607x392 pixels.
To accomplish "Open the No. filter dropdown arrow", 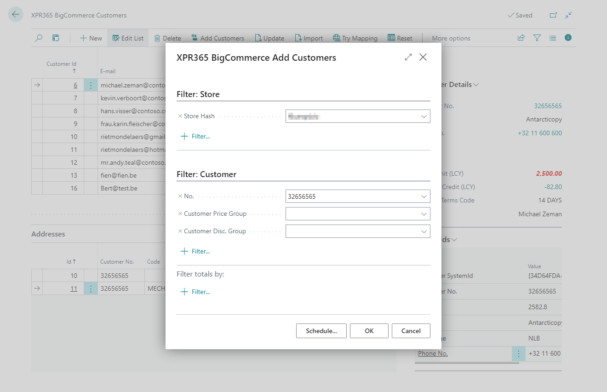I will coord(424,196).
